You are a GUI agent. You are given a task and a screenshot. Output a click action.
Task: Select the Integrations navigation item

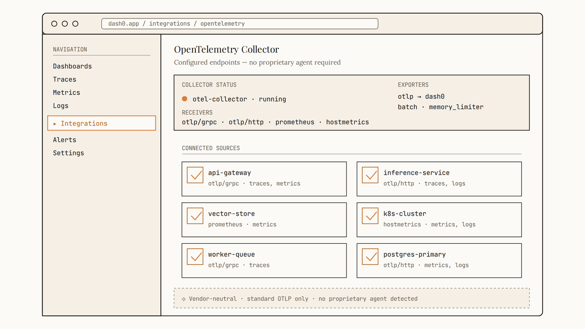[x=101, y=123]
